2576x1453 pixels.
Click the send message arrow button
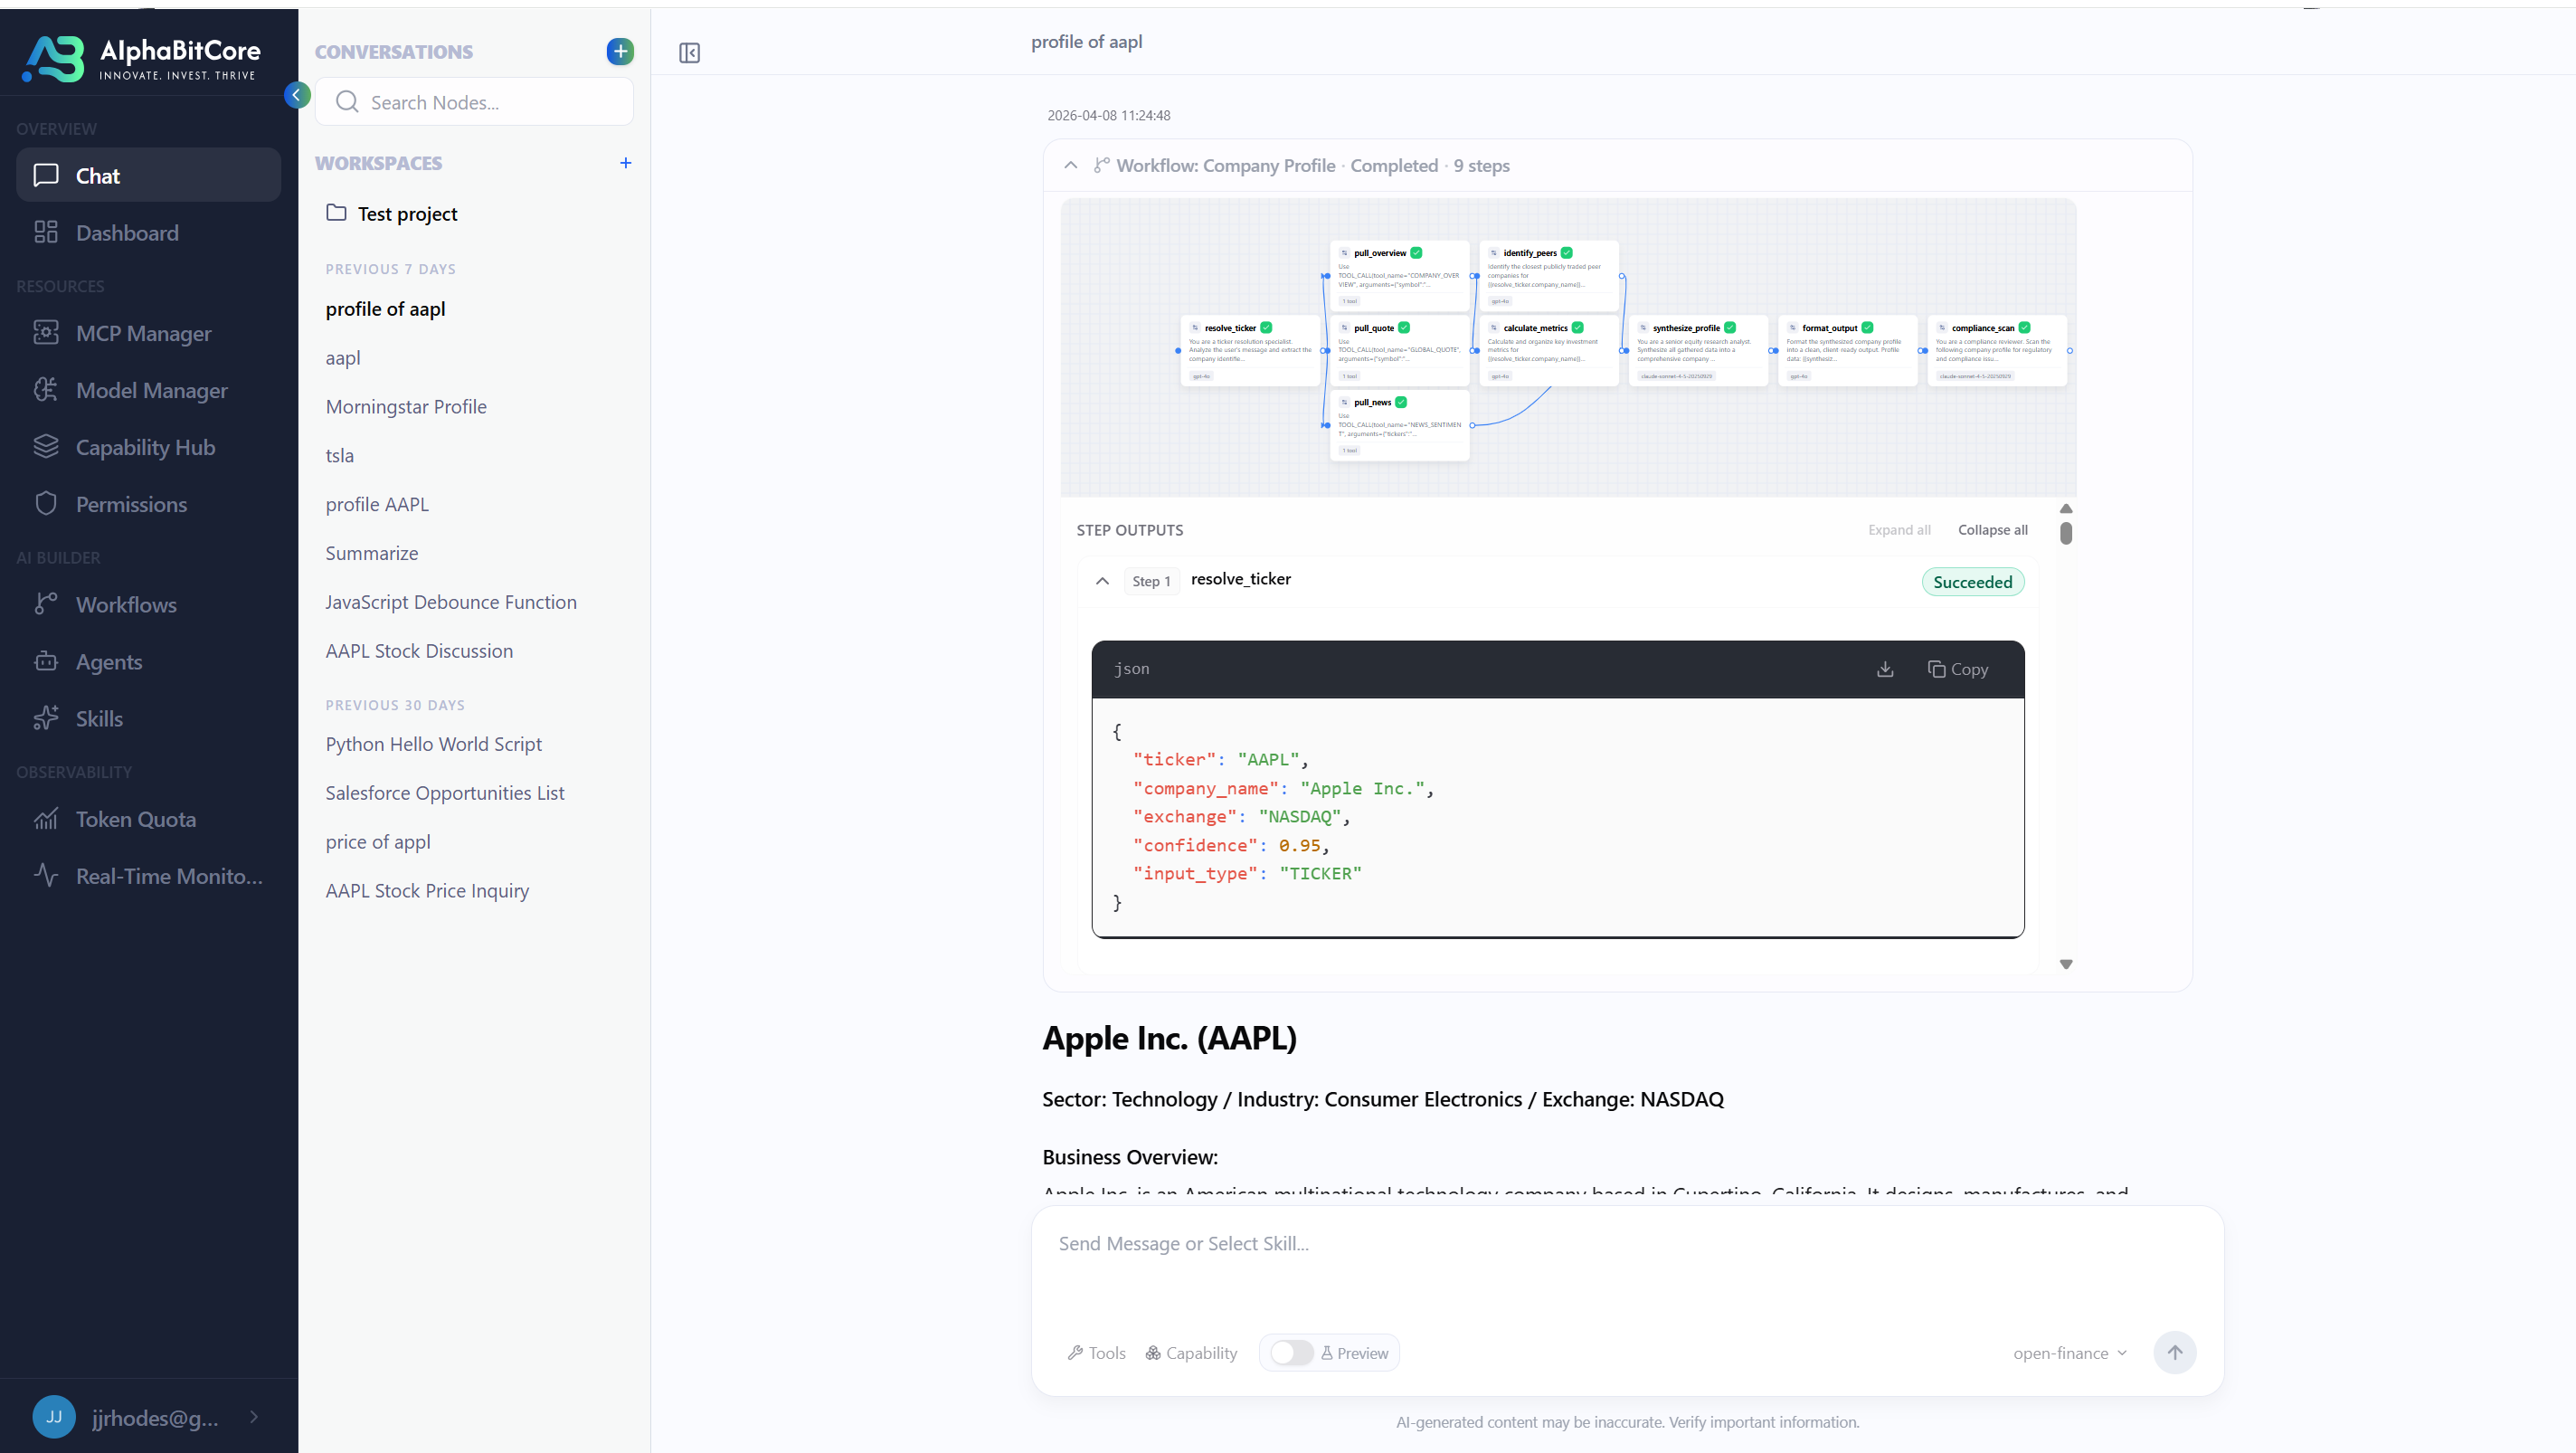click(x=2174, y=1352)
